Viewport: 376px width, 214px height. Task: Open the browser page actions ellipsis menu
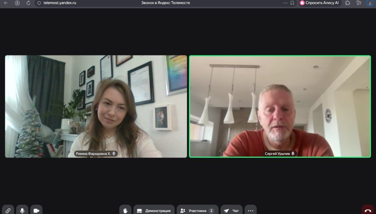tap(285, 3)
